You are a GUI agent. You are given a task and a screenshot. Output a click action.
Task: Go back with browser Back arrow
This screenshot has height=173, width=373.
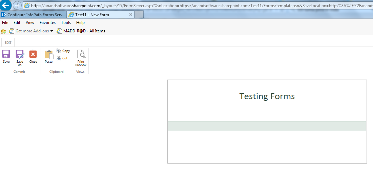pyautogui.click(x=6, y=5)
